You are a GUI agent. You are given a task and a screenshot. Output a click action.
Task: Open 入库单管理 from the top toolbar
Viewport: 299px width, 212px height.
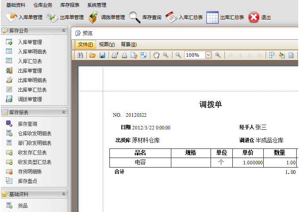pos(24,17)
